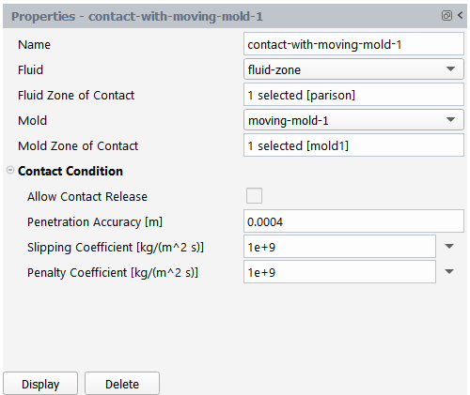Click the Delete button
Image resolution: width=470 pixels, height=395 pixels.
(x=122, y=384)
